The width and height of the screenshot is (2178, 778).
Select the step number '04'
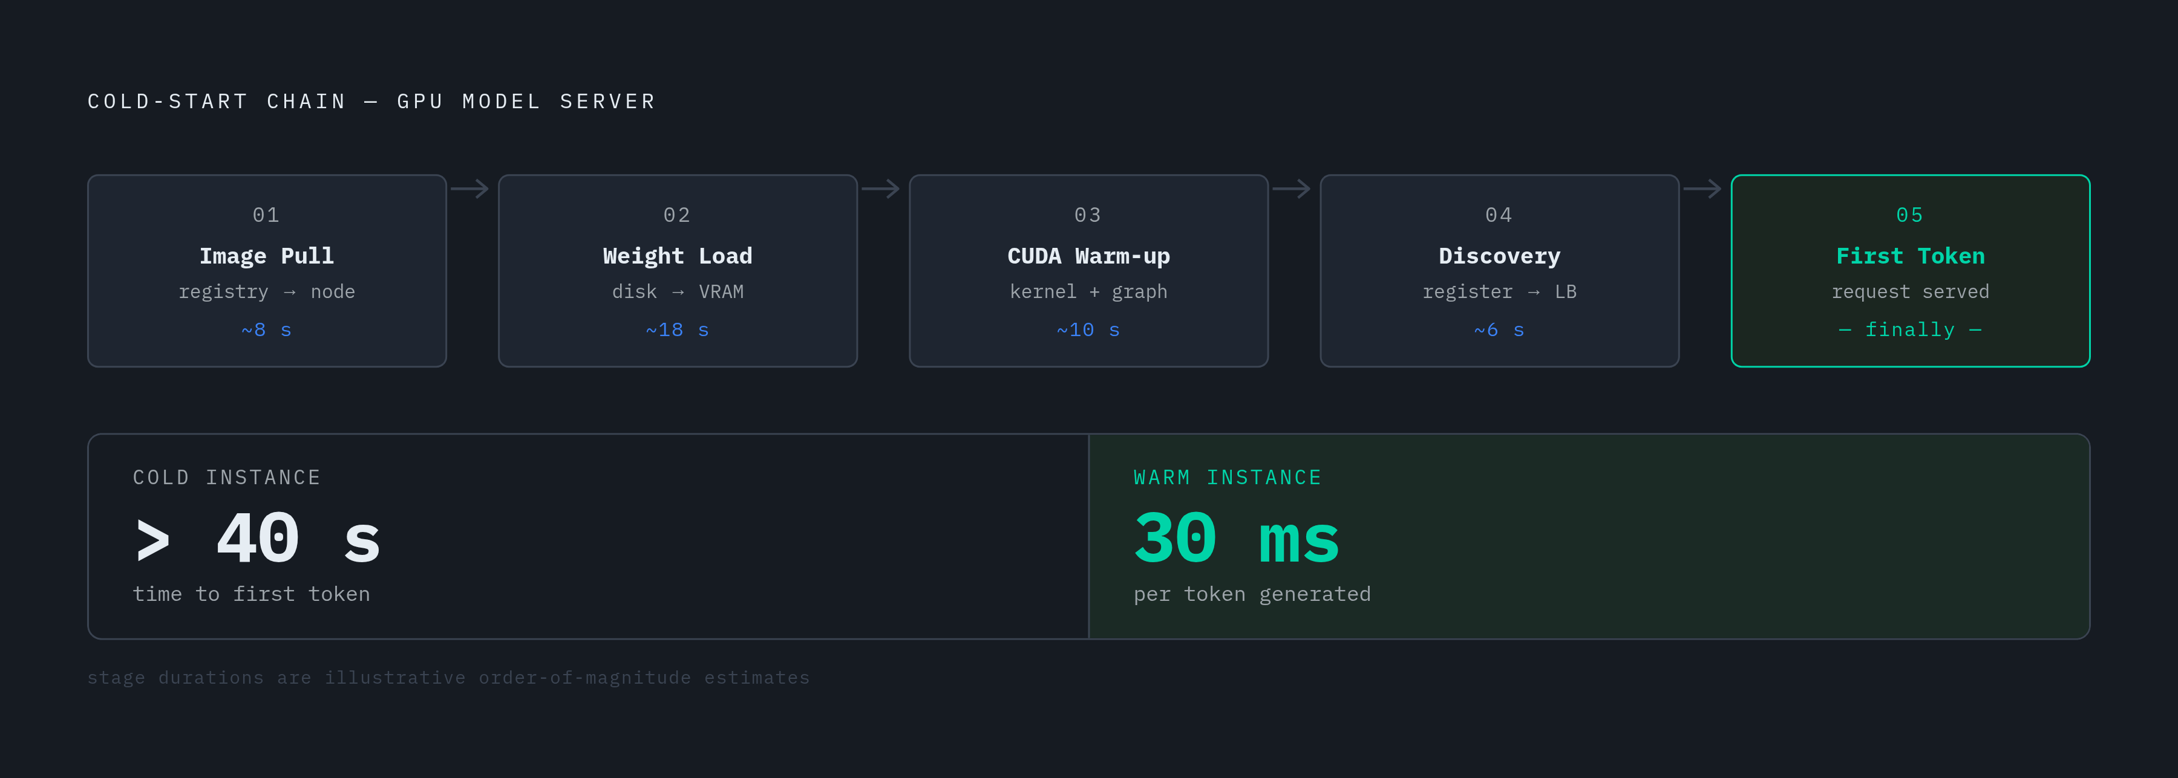(x=1499, y=215)
